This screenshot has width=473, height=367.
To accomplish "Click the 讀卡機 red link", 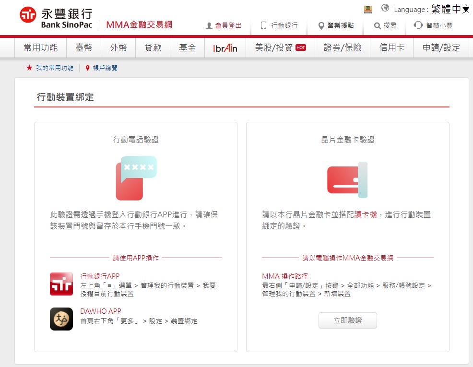I will pos(366,214).
